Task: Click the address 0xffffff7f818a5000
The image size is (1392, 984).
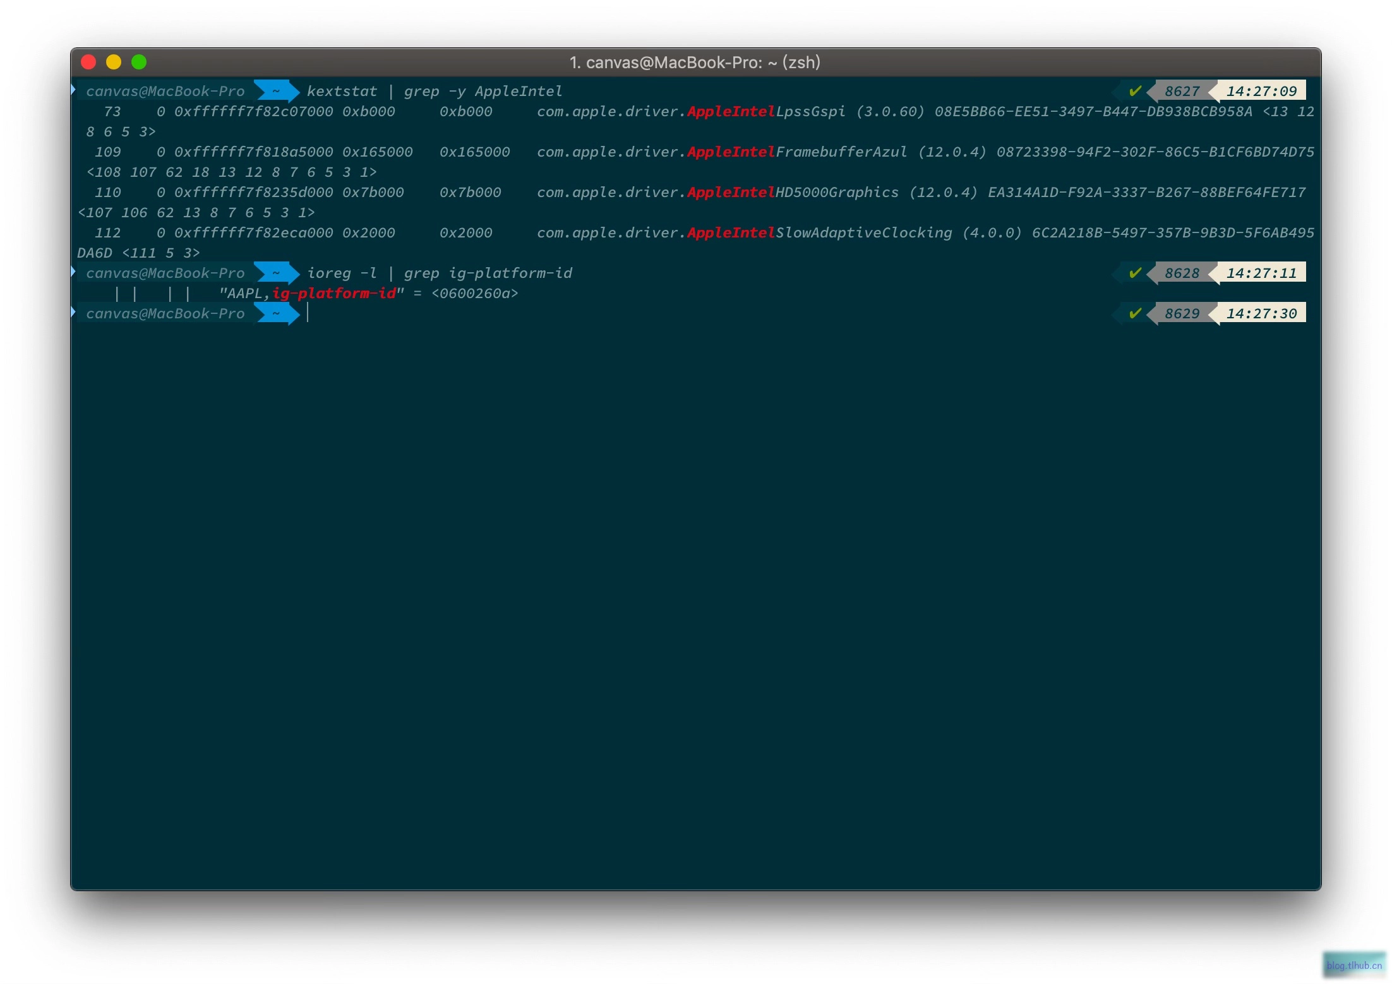Action: pos(253,152)
